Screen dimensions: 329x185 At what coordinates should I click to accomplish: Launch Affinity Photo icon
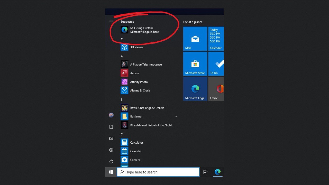click(124, 82)
